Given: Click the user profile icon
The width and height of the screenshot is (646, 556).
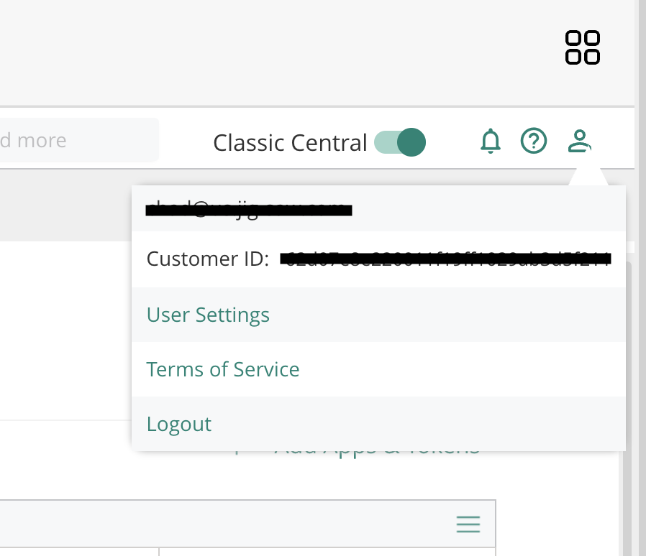Looking at the screenshot, I should click(x=579, y=142).
